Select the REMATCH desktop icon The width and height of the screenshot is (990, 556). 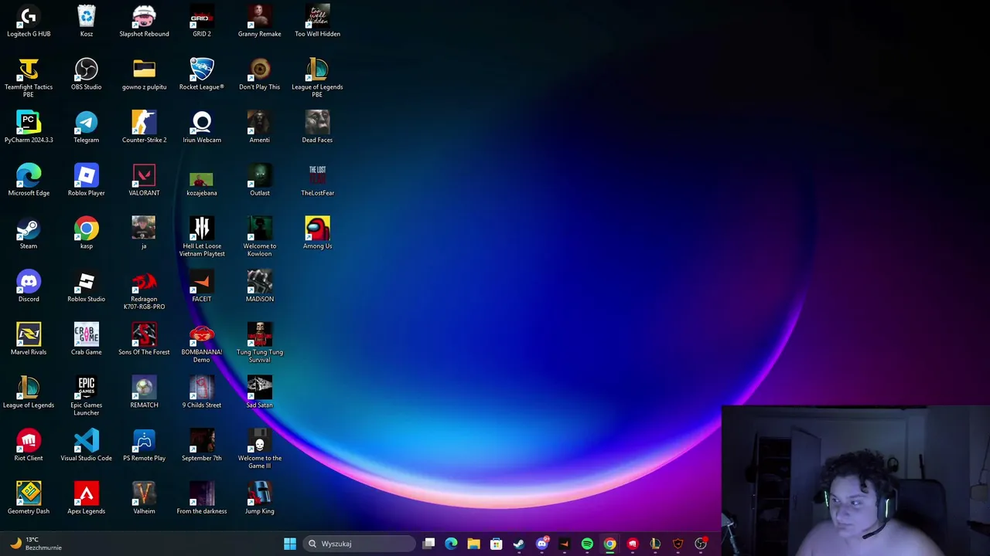tap(144, 392)
